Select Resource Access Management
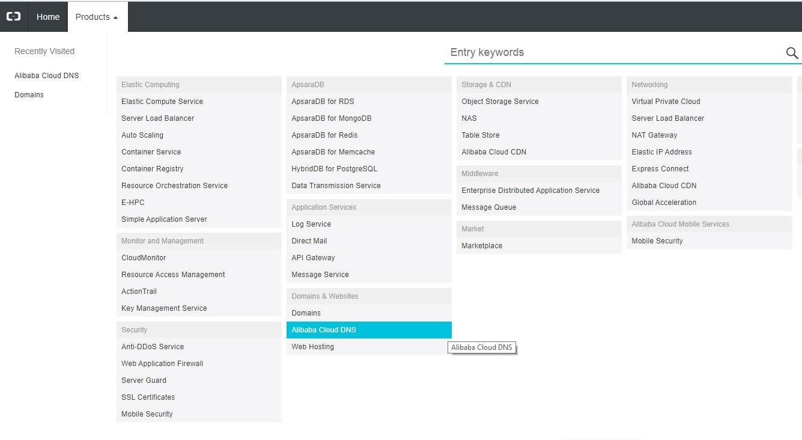Image resolution: width=802 pixels, height=440 pixels. (199, 275)
